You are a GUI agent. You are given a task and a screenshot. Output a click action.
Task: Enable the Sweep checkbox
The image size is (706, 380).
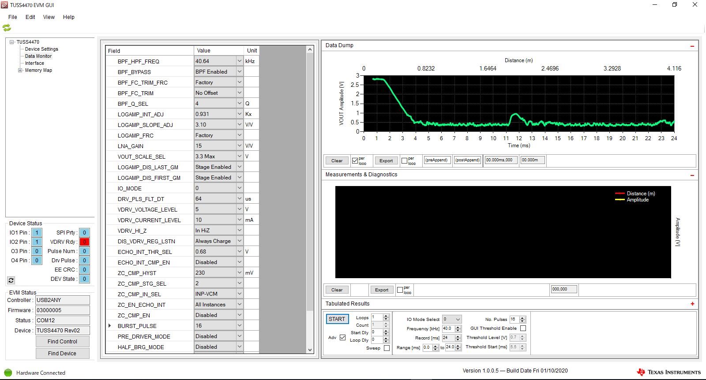click(x=387, y=348)
